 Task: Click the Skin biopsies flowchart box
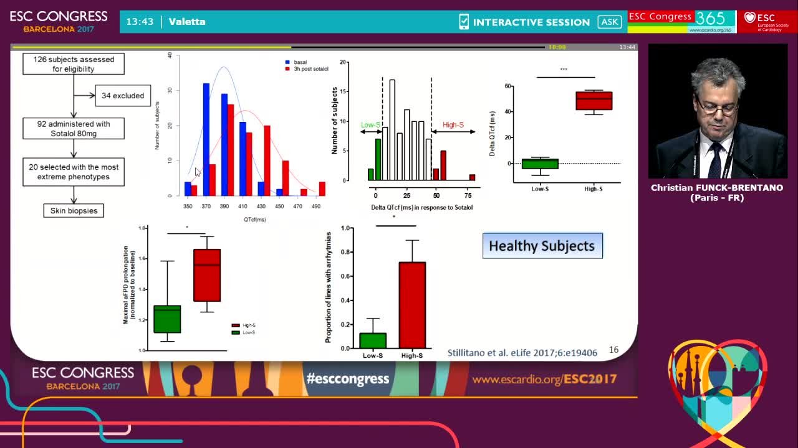coord(74,211)
